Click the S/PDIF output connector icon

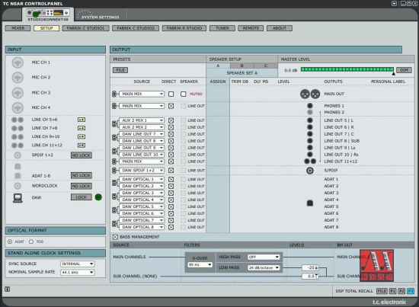click(x=310, y=171)
